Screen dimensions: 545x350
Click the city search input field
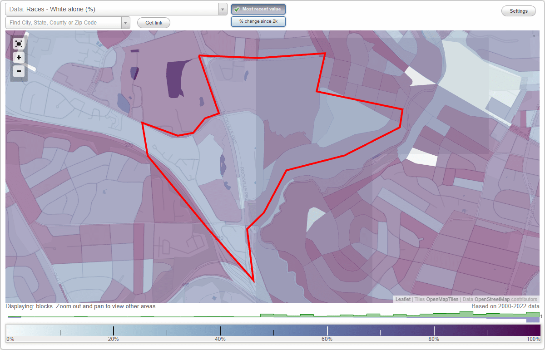coord(64,22)
